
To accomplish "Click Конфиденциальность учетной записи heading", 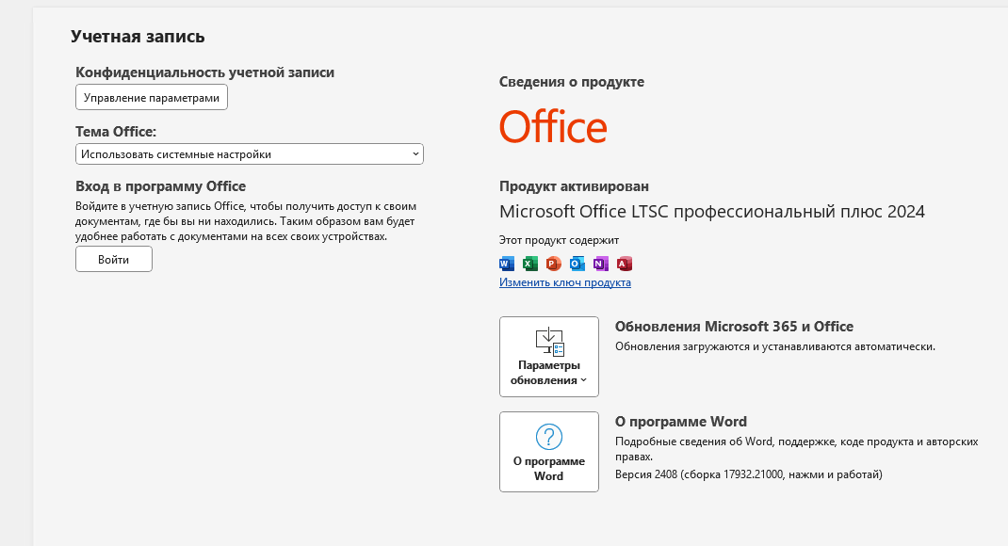I will pyautogui.click(x=205, y=72).
